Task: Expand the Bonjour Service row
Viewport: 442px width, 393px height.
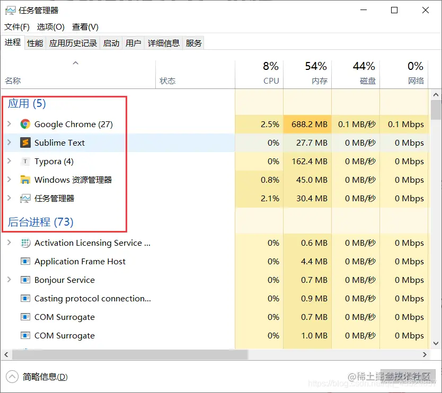Action: (9, 280)
